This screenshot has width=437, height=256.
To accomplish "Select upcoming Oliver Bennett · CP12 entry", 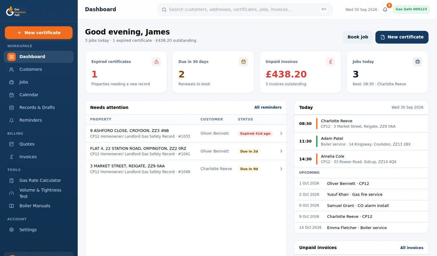I will [361, 184].
